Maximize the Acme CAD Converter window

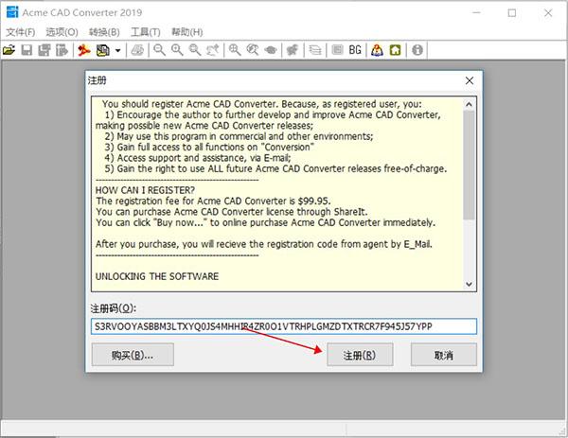[x=512, y=13]
